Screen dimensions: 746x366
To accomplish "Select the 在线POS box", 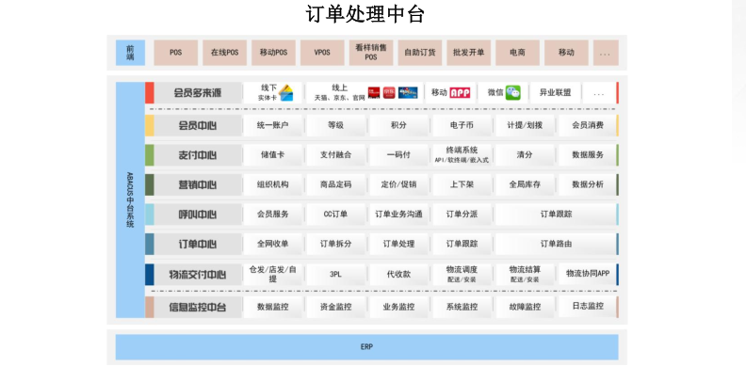I will [x=224, y=53].
